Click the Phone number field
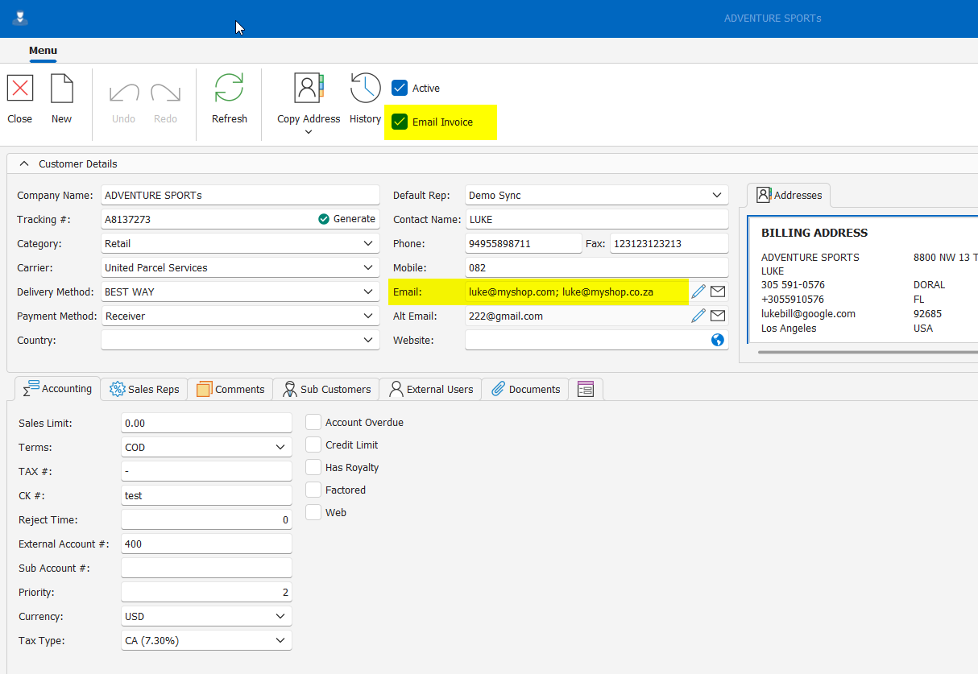Screen dimensions: 978x674 pos(523,243)
